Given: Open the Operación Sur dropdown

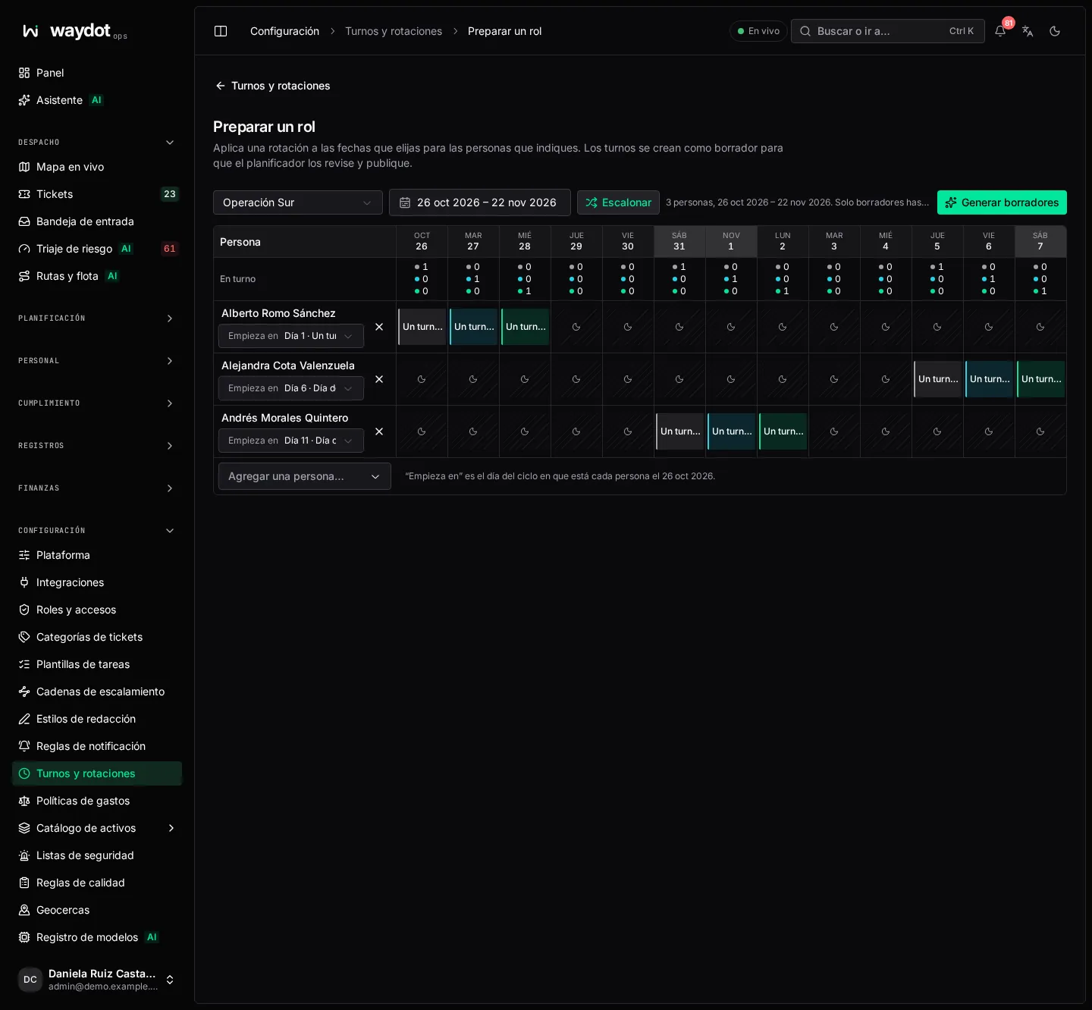Looking at the screenshot, I should (x=298, y=202).
